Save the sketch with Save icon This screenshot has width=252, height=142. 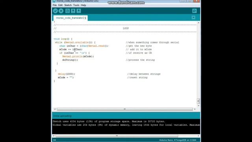(79, 11)
